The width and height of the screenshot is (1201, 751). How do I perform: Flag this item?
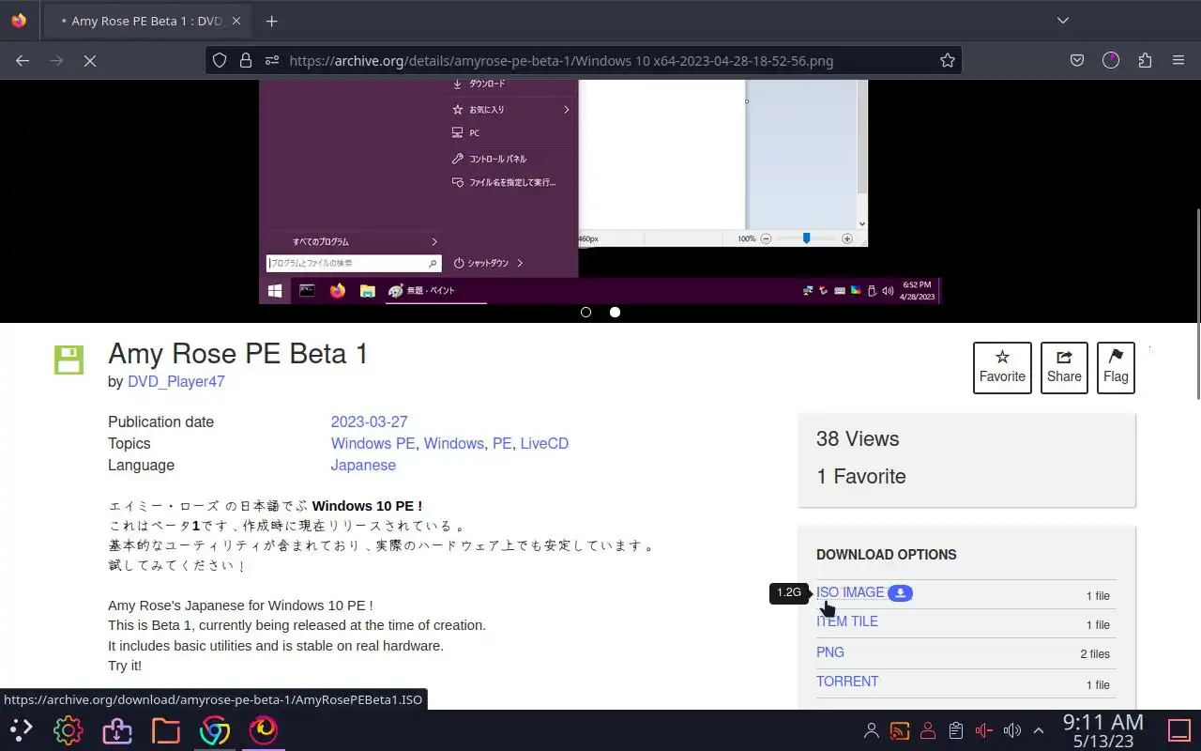(1116, 367)
